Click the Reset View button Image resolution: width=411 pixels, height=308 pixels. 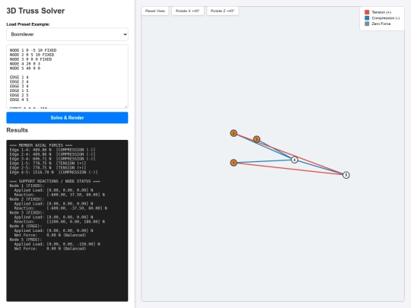tap(155, 11)
